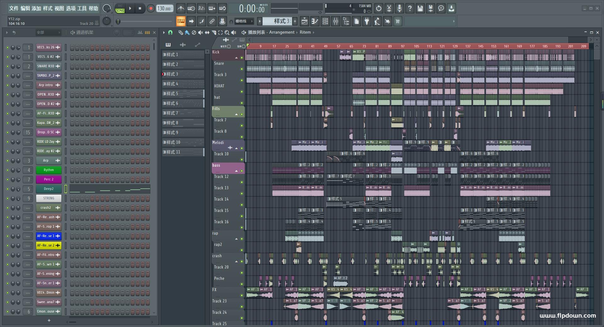Screen dimensions: 604x327
Task: Save the project with the floppy icon
Action: (x=420, y=8)
